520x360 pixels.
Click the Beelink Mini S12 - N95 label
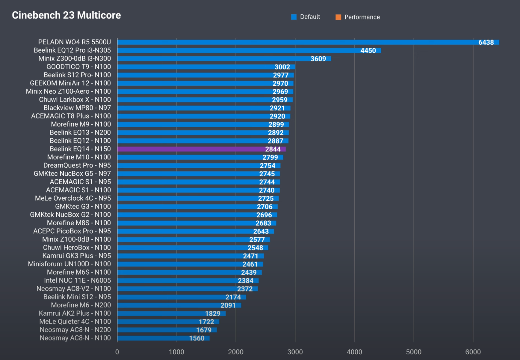click(77, 297)
